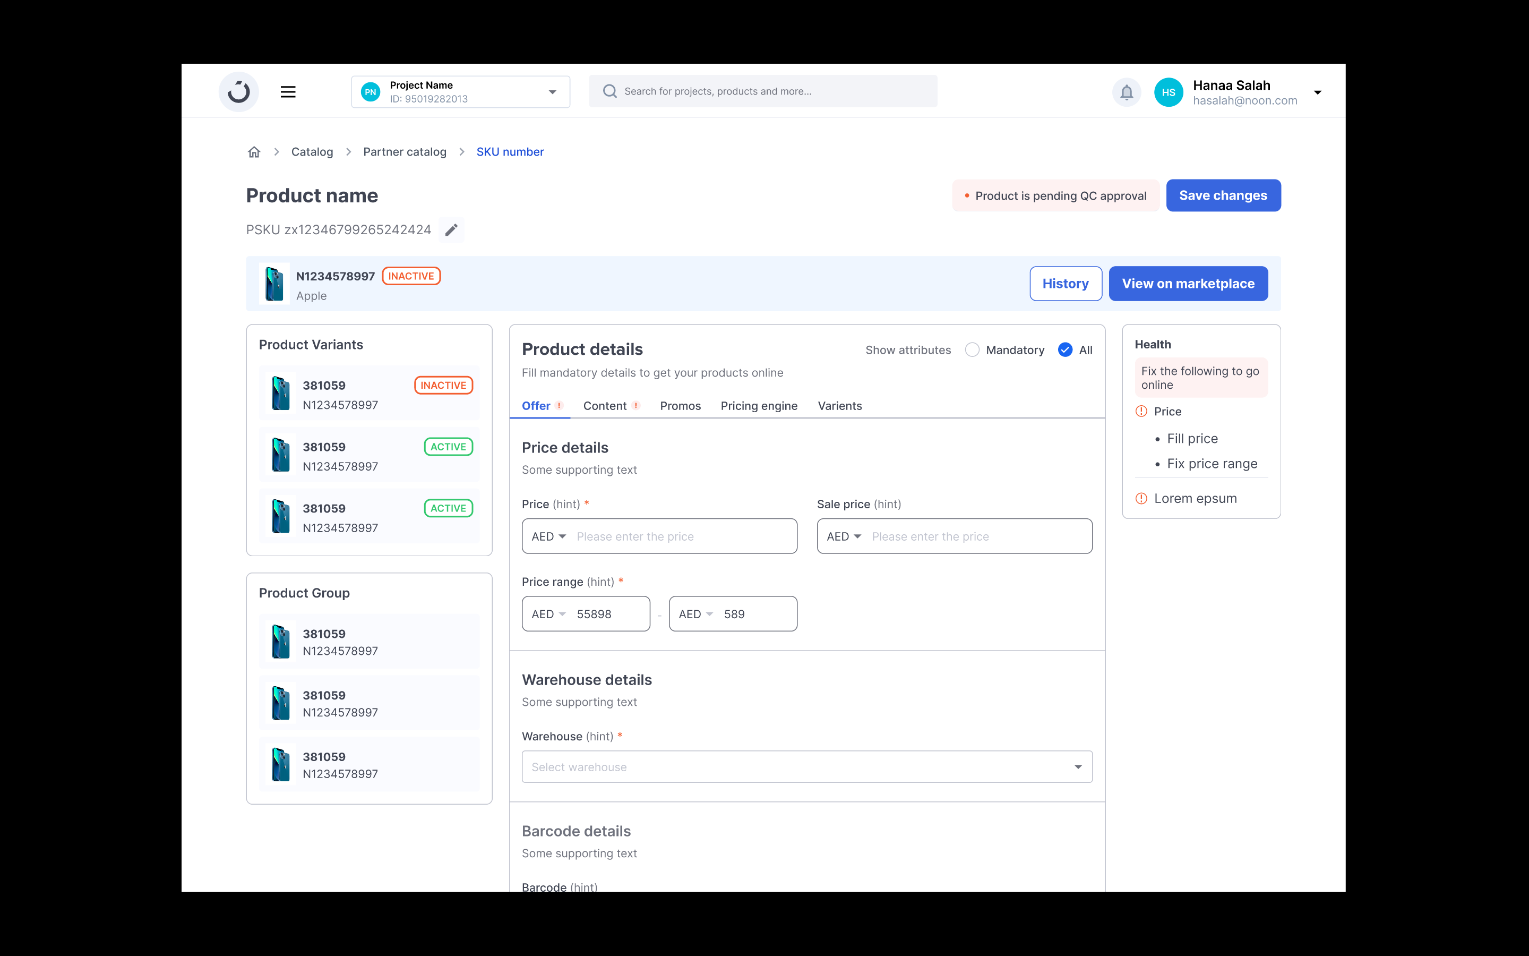Click the search magnifier icon

(x=609, y=91)
